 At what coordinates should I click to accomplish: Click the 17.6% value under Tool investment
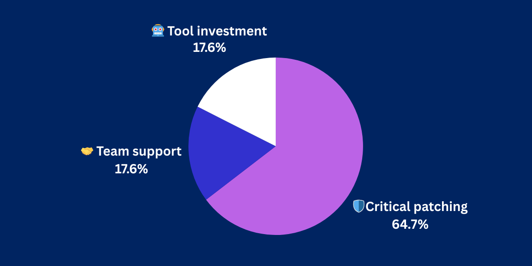209,48
